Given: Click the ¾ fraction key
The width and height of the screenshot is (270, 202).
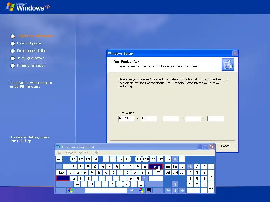Looking at the screenshot, I should click(117, 166).
